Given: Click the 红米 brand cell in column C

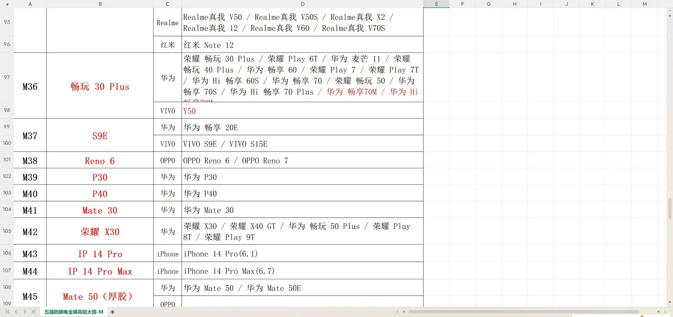Looking at the screenshot, I should (168, 45).
